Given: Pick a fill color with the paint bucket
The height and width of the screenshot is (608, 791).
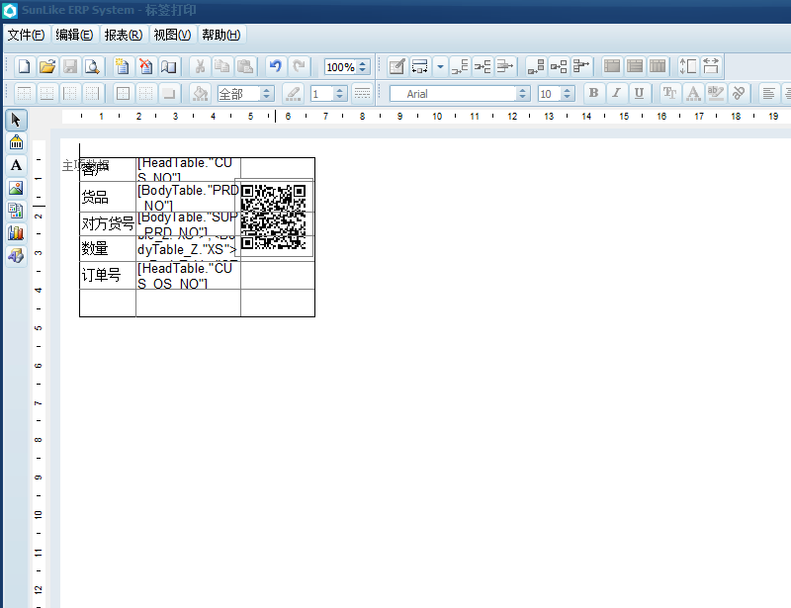Looking at the screenshot, I should [200, 93].
